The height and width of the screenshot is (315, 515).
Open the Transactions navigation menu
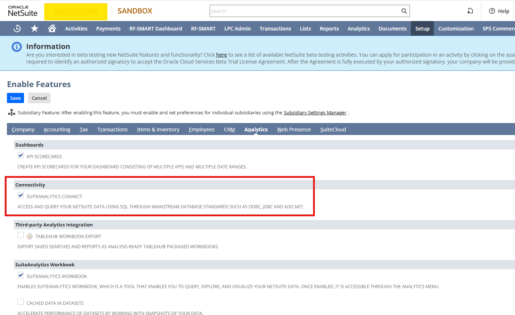[x=275, y=29]
